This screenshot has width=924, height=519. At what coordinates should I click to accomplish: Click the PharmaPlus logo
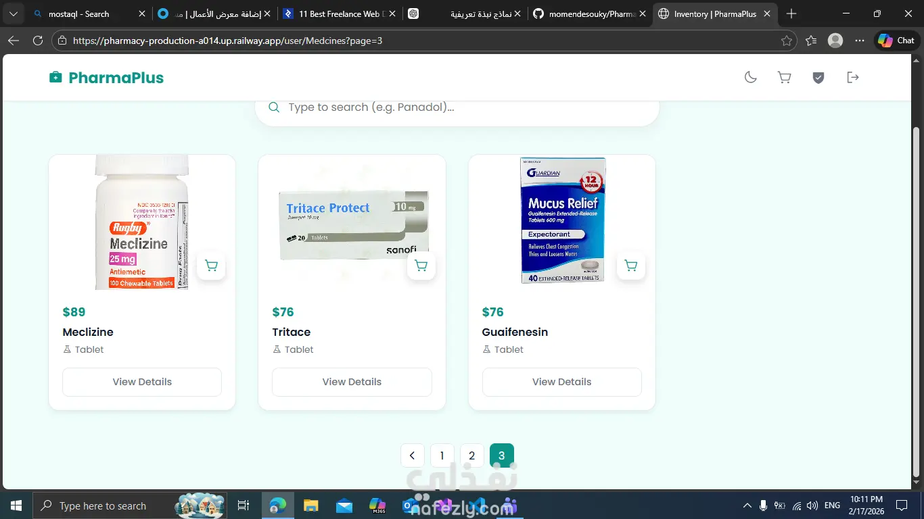[x=106, y=78]
